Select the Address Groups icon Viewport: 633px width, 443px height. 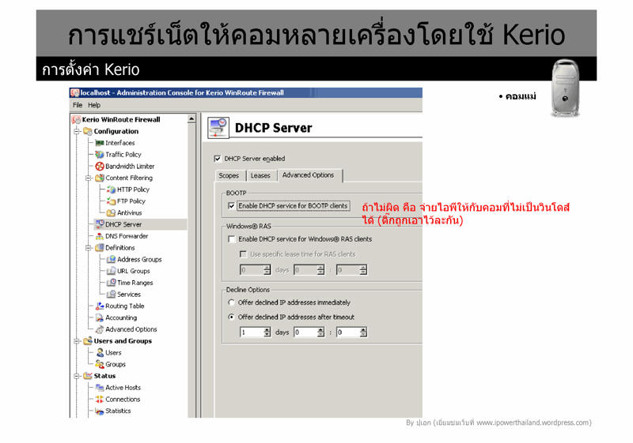coord(111,259)
